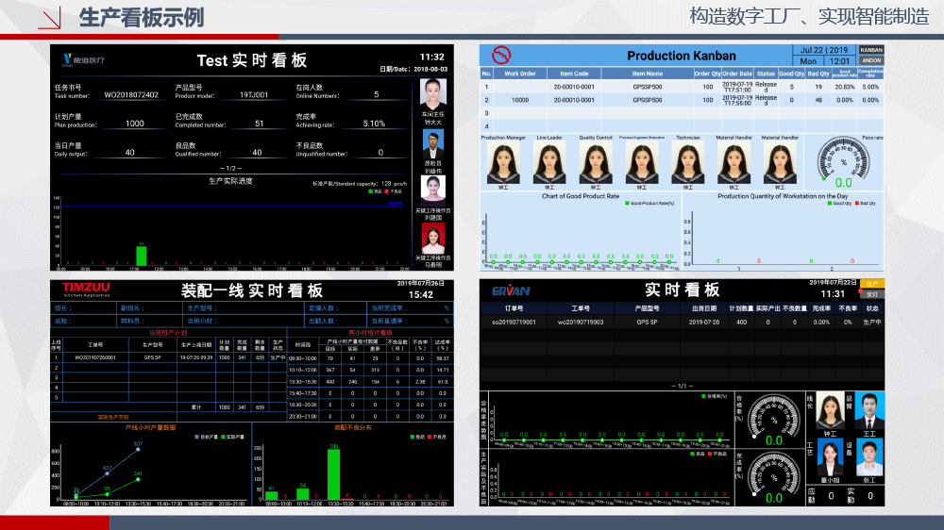Select the gray 安灯 tab on ERVAN board
This screenshot has height=530, width=944.
point(871,294)
